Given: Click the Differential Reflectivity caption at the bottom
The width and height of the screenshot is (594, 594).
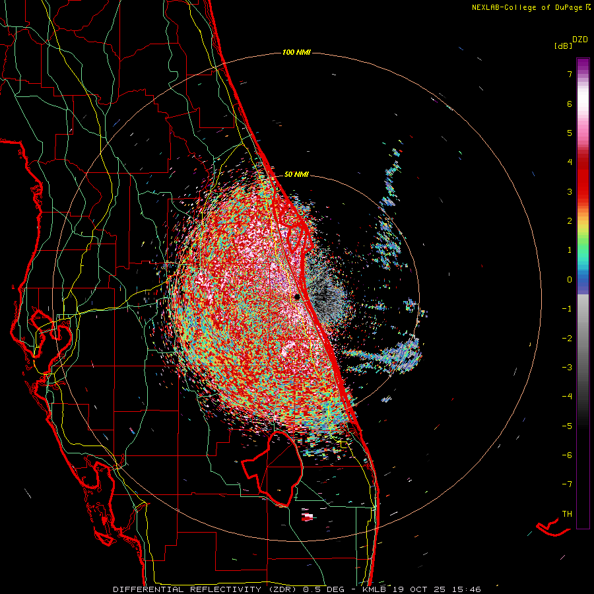Looking at the screenshot, I should pos(296,589).
